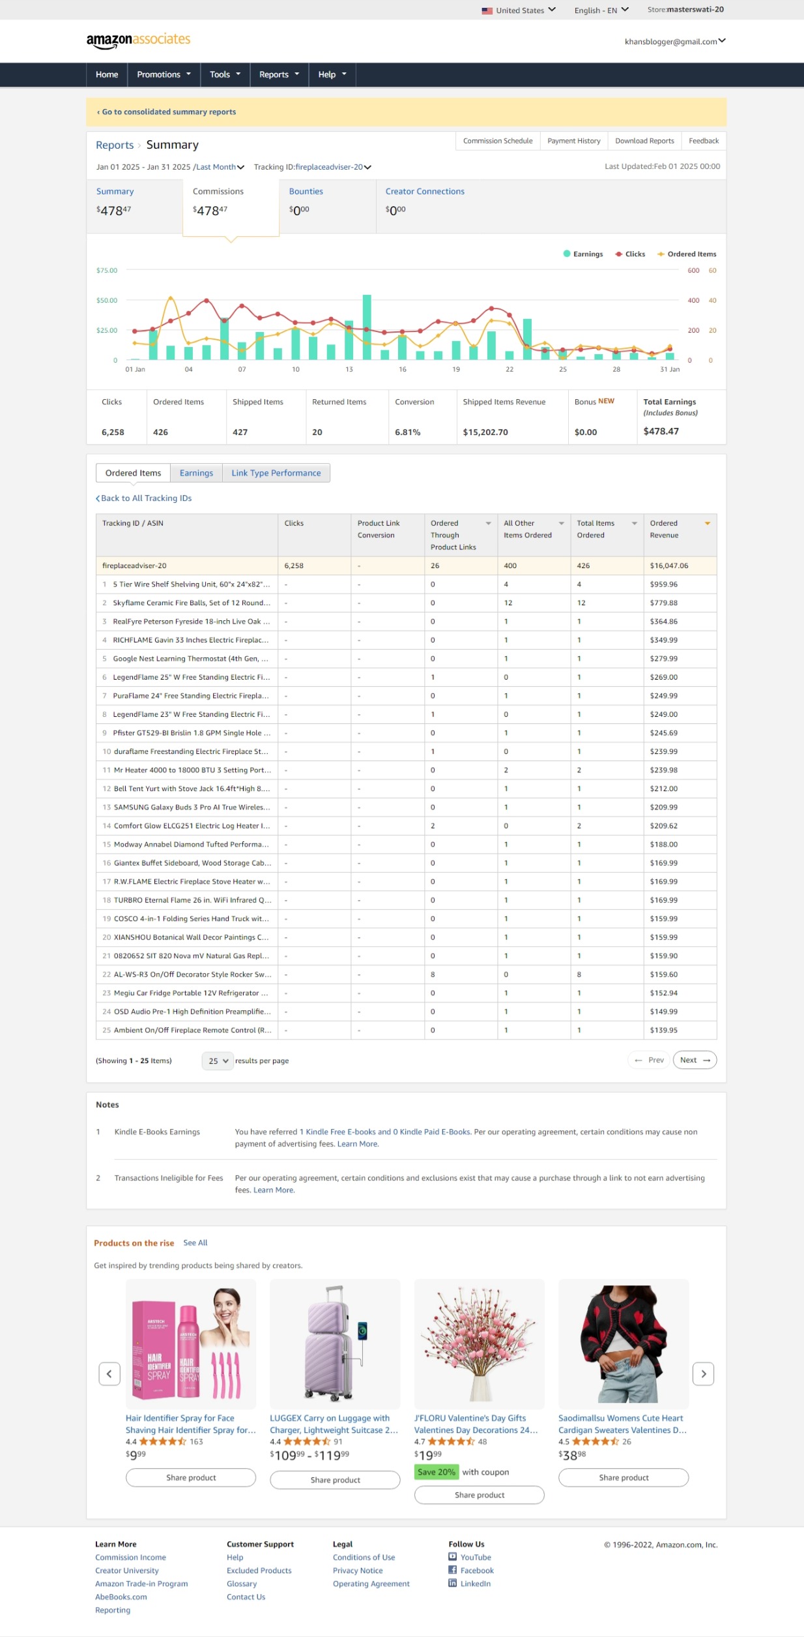Click the Reports breadcrumb link
The height and width of the screenshot is (1637, 804).
pyautogui.click(x=115, y=145)
